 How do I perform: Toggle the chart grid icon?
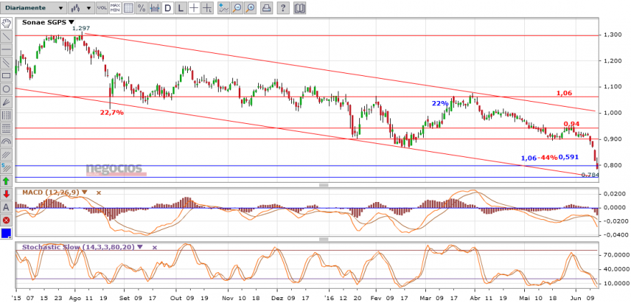[128, 8]
